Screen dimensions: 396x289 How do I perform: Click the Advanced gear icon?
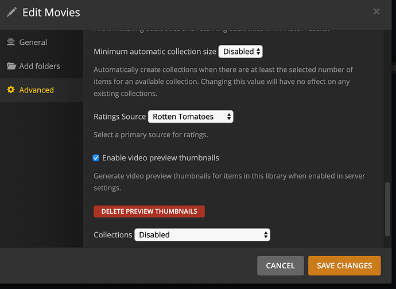pyautogui.click(x=11, y=90)
